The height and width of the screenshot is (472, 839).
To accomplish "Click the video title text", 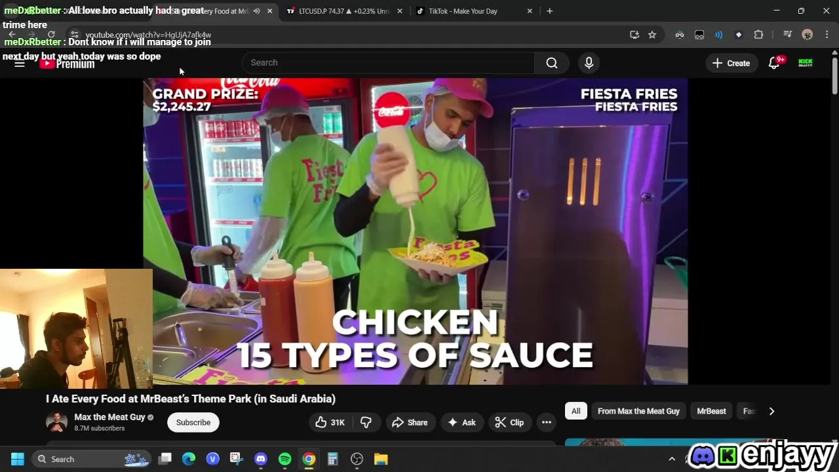I will pos(191,399).
